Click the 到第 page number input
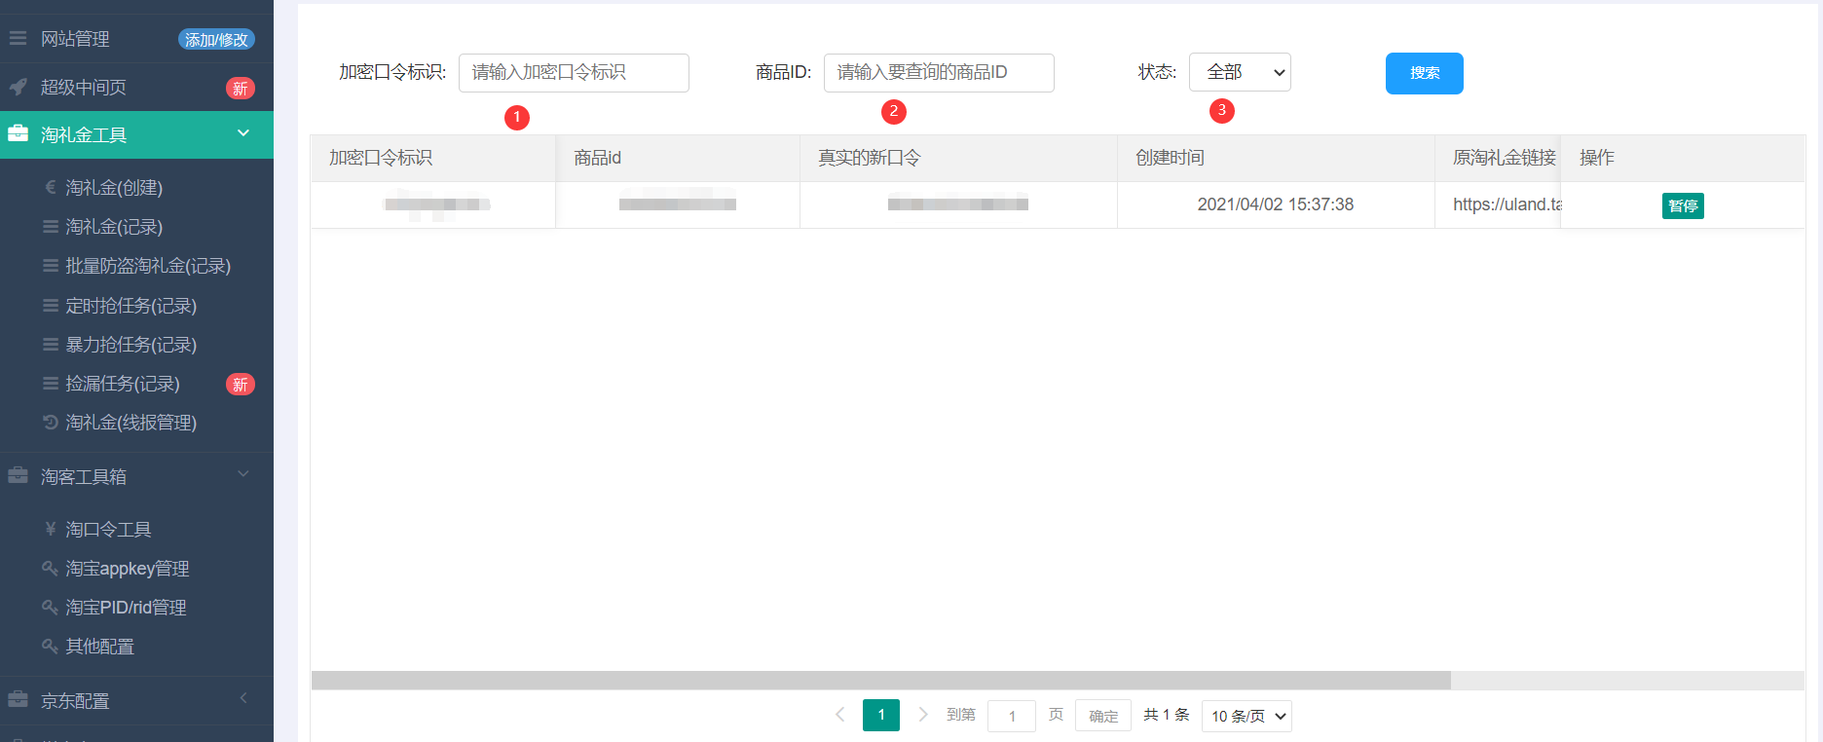 [1012, 716]
